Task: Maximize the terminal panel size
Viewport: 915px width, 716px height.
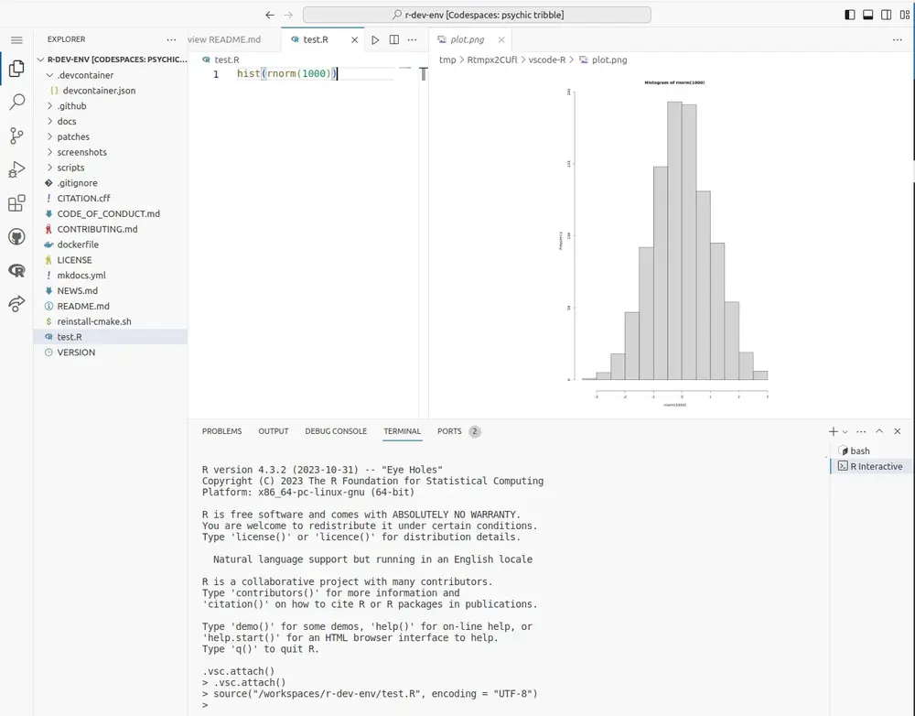Action: click(x=879, y=431)
